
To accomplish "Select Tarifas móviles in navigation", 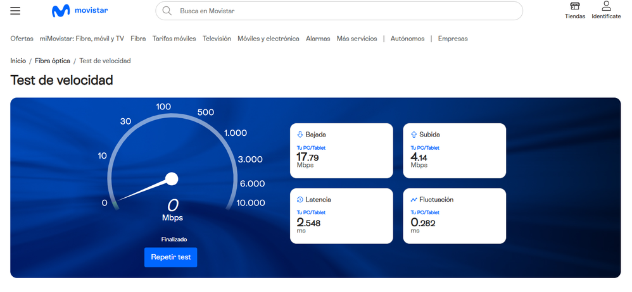I will point(174,39).
